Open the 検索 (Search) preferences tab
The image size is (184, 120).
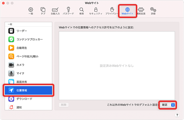(x=81, y=11)
